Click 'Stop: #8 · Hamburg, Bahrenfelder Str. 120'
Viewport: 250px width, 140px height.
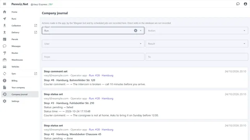click(x=70, y=80)
